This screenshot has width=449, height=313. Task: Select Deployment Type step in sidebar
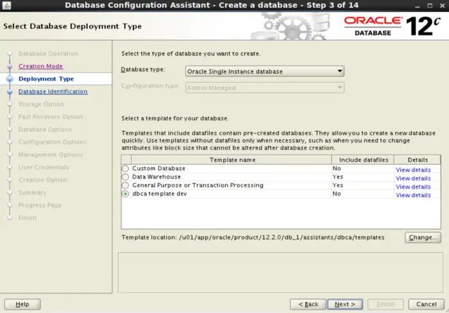pyautogui.click(x=46, y=79)
